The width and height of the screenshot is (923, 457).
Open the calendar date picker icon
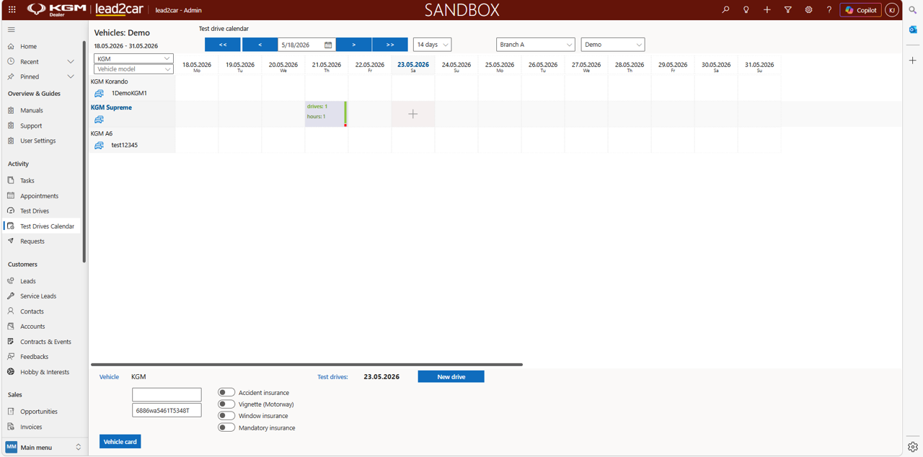[x=328, y=45]
